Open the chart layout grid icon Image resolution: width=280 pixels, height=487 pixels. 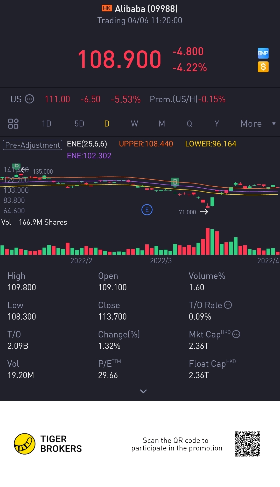13,124
